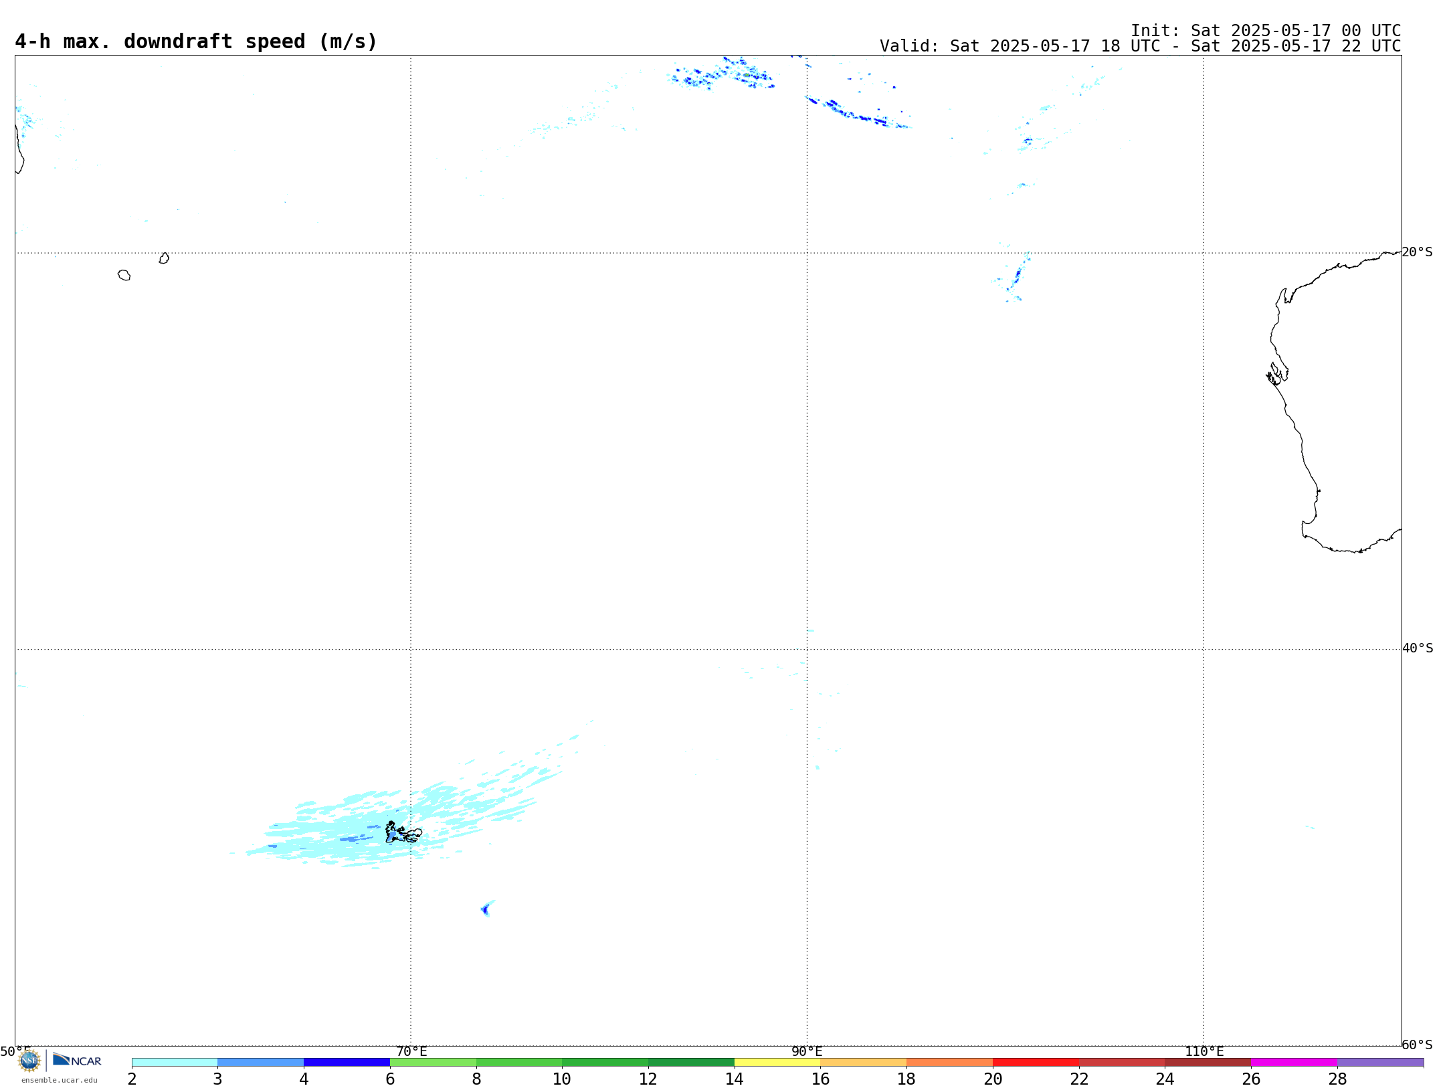Click the light cyan 2-3 color swatch

pyautogui.click(x=175, y=1062)
